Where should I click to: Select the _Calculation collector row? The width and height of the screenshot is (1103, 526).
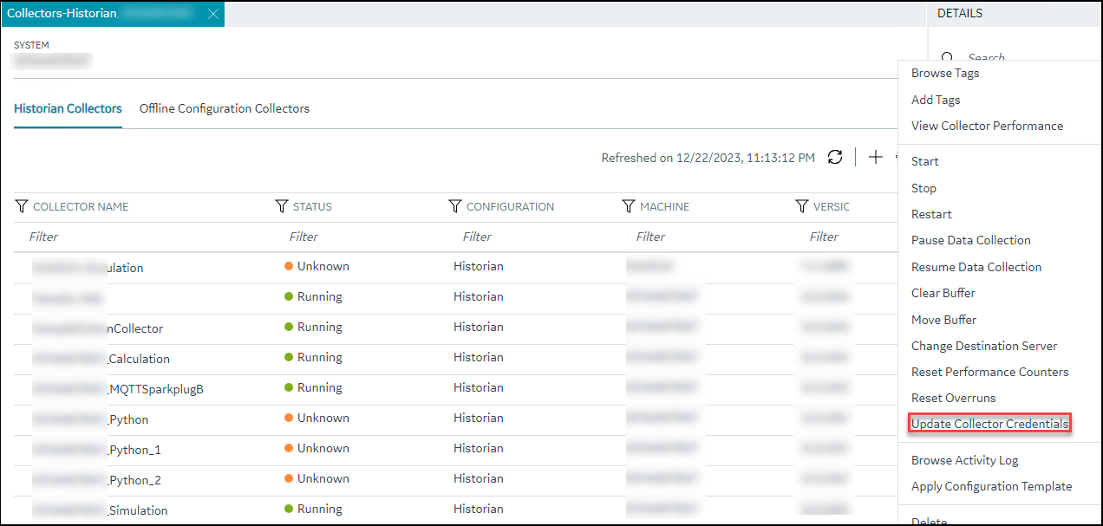(455, 358)
